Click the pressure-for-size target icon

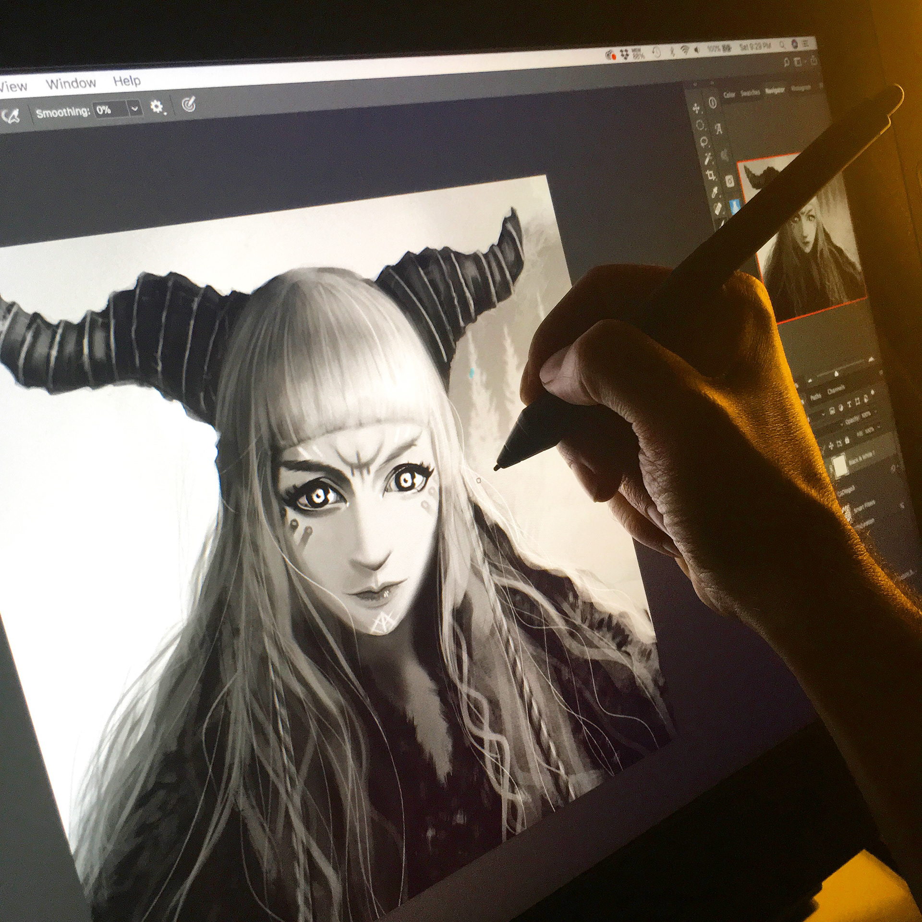click(x=189, y=104)
